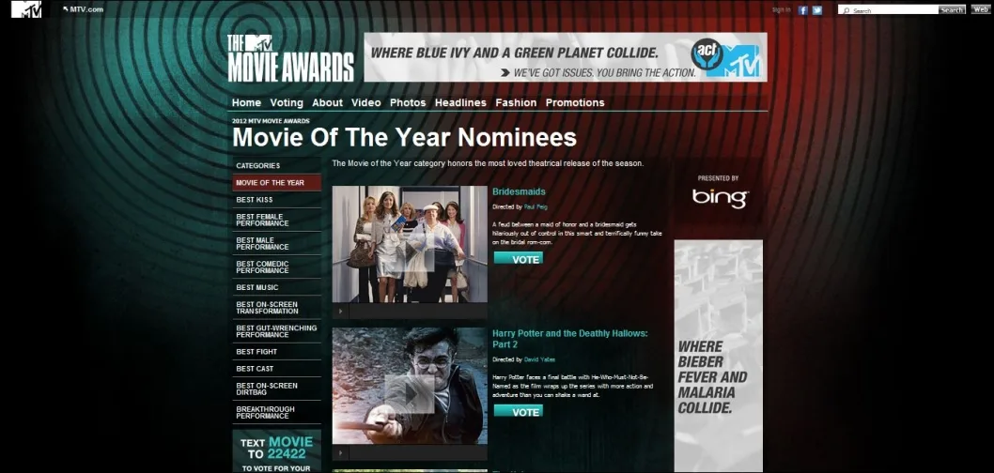
Task: Click small play arrow under Harry Potter image
Action: click(x=340, y=452)
